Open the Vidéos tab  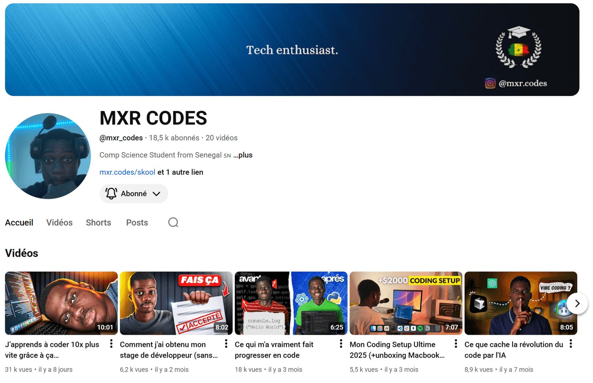pos(59,223)
